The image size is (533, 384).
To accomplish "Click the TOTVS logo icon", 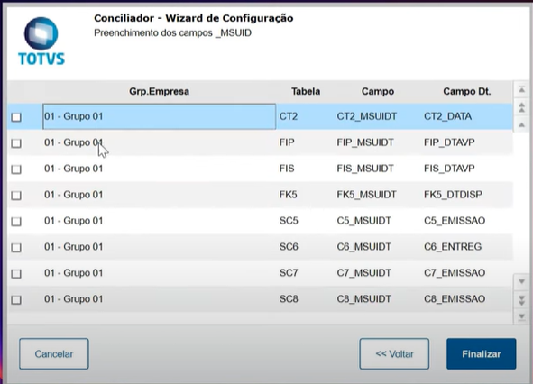I will [41, 41].
